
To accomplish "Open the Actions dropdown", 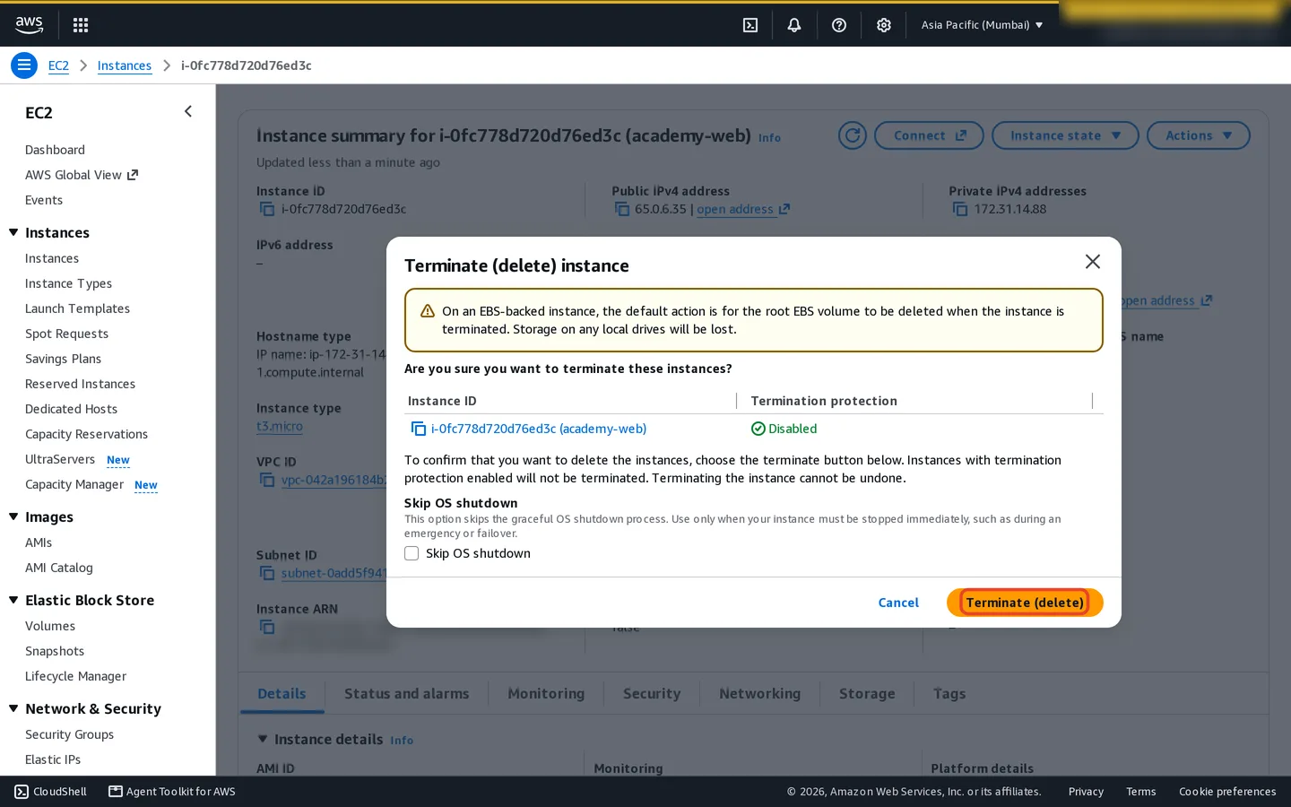I will 1199,135.
